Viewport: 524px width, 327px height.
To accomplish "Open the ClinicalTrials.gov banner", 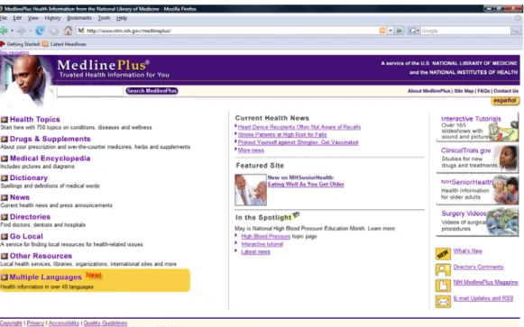I will [477, 159].
